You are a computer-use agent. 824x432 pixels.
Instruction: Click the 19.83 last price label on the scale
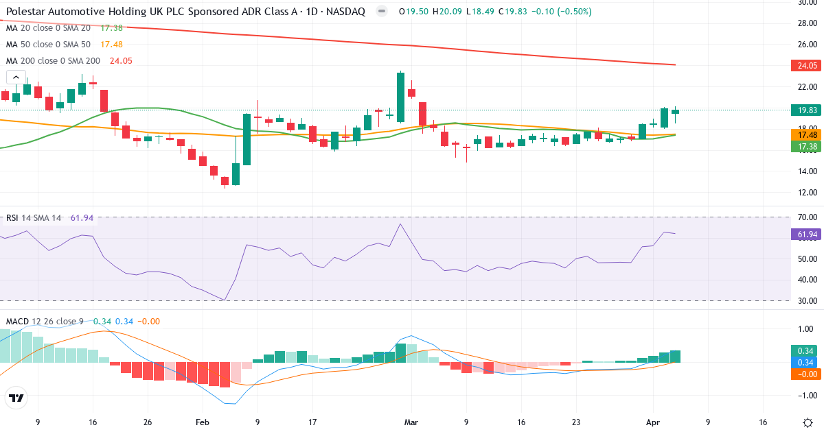(805, 110)
